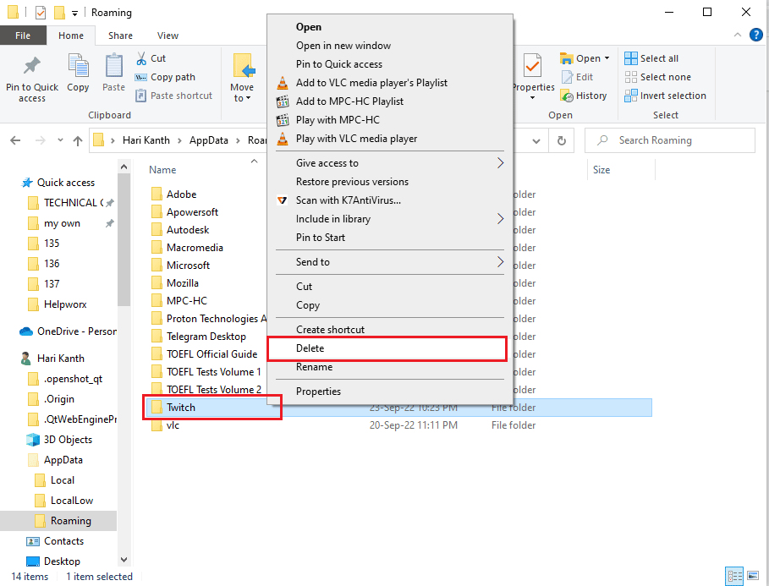Switch to large icons view button

[x=753, y=576]
